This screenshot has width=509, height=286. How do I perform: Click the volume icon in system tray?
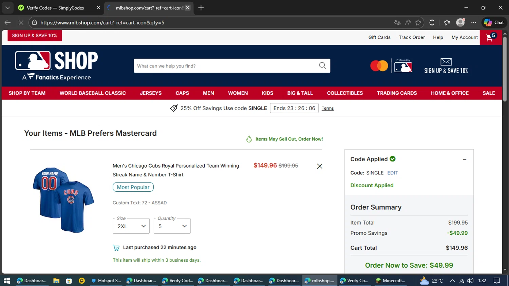[470, 281]
